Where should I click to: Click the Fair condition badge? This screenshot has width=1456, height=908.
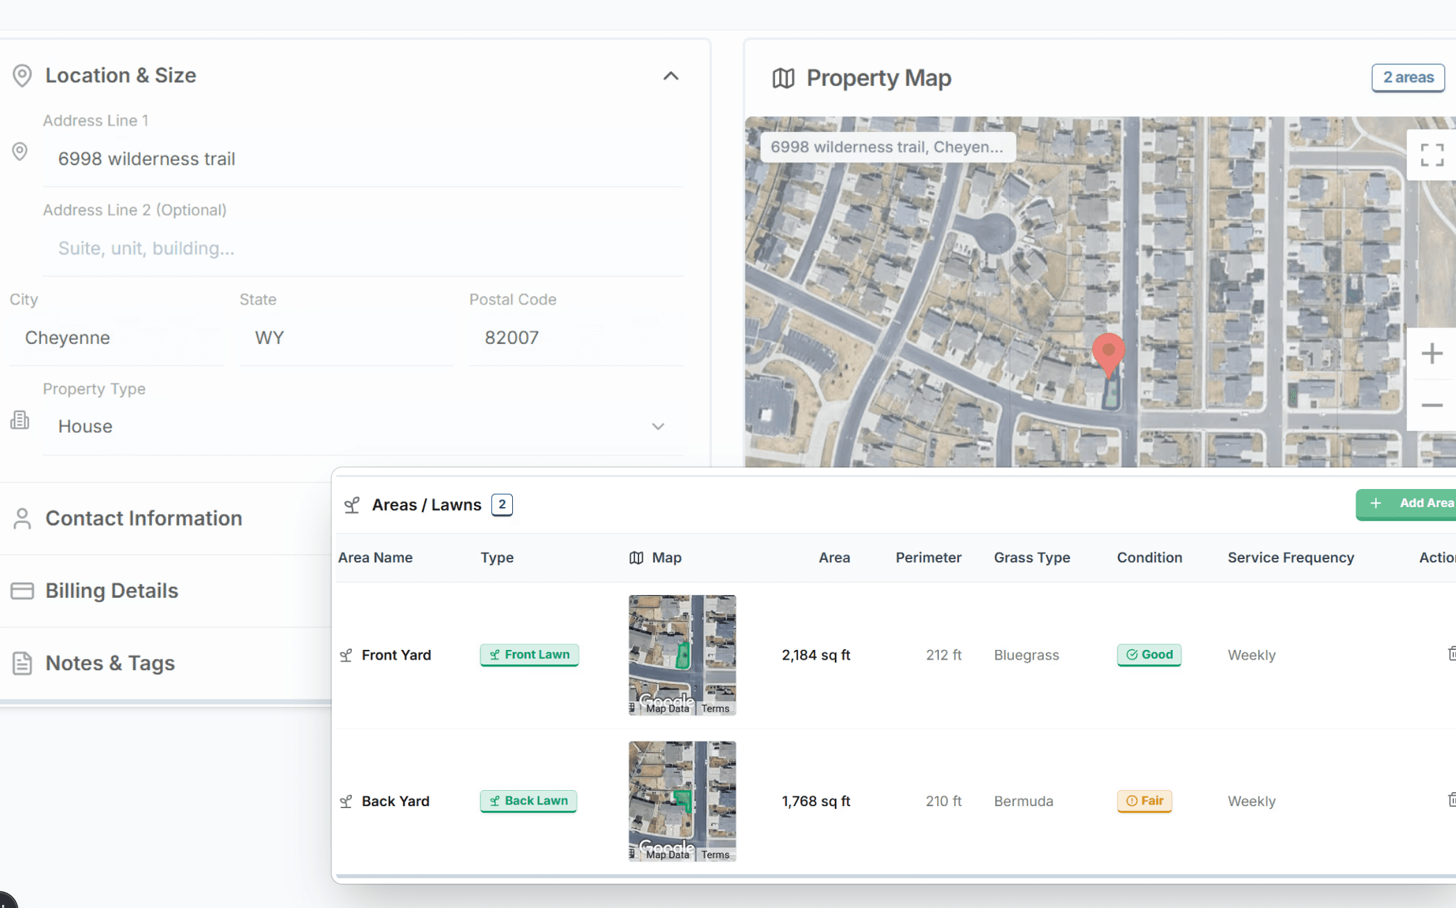(x=1144, y=801)
